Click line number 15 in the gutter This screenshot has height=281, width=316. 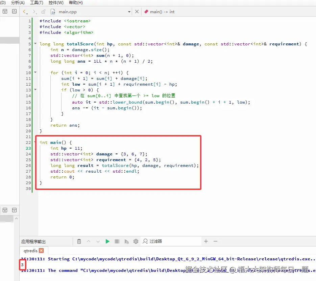click(28, 102)
